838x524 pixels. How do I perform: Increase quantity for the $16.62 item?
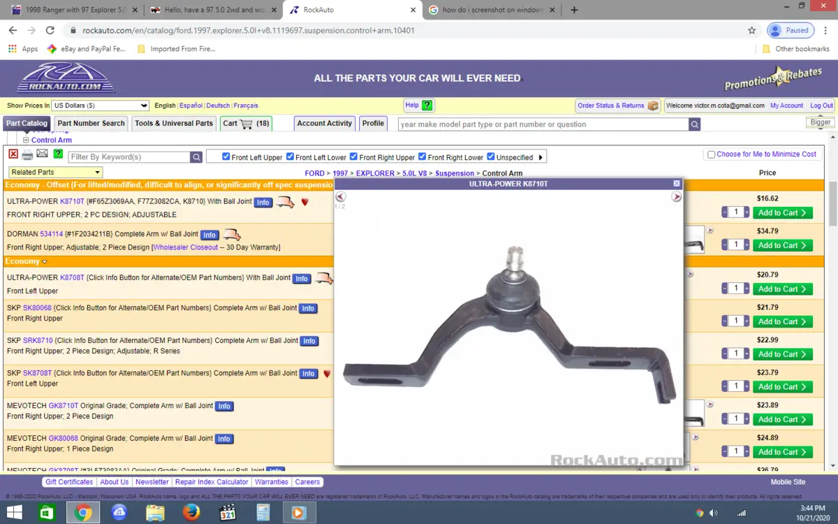tap(747, 212)
